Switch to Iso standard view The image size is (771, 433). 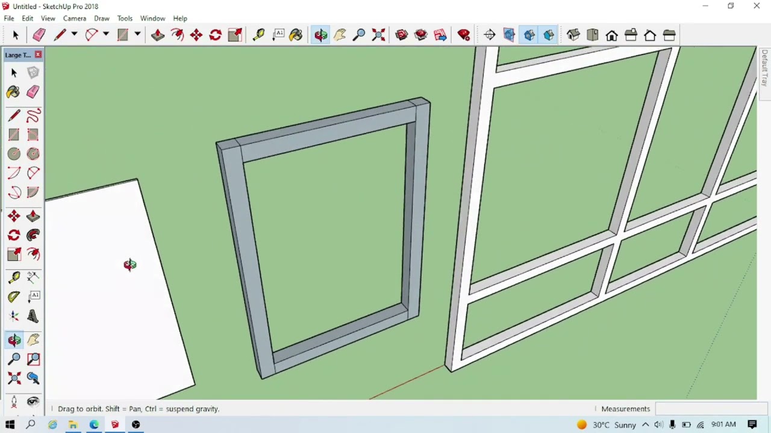(x=573, y=35)
